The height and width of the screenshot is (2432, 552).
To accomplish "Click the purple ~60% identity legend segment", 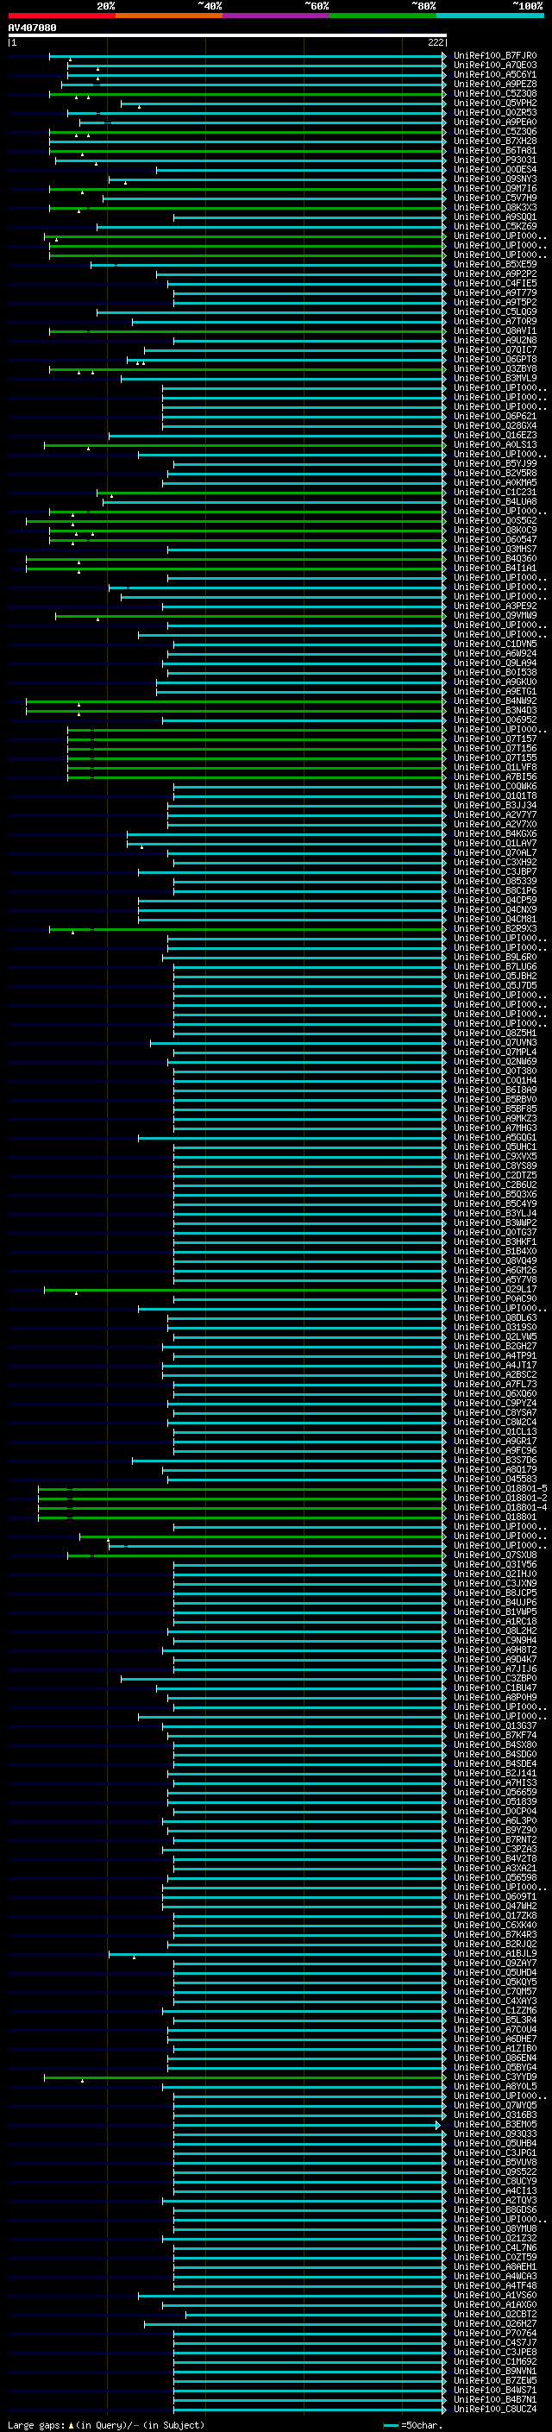I will click(275, 16).
